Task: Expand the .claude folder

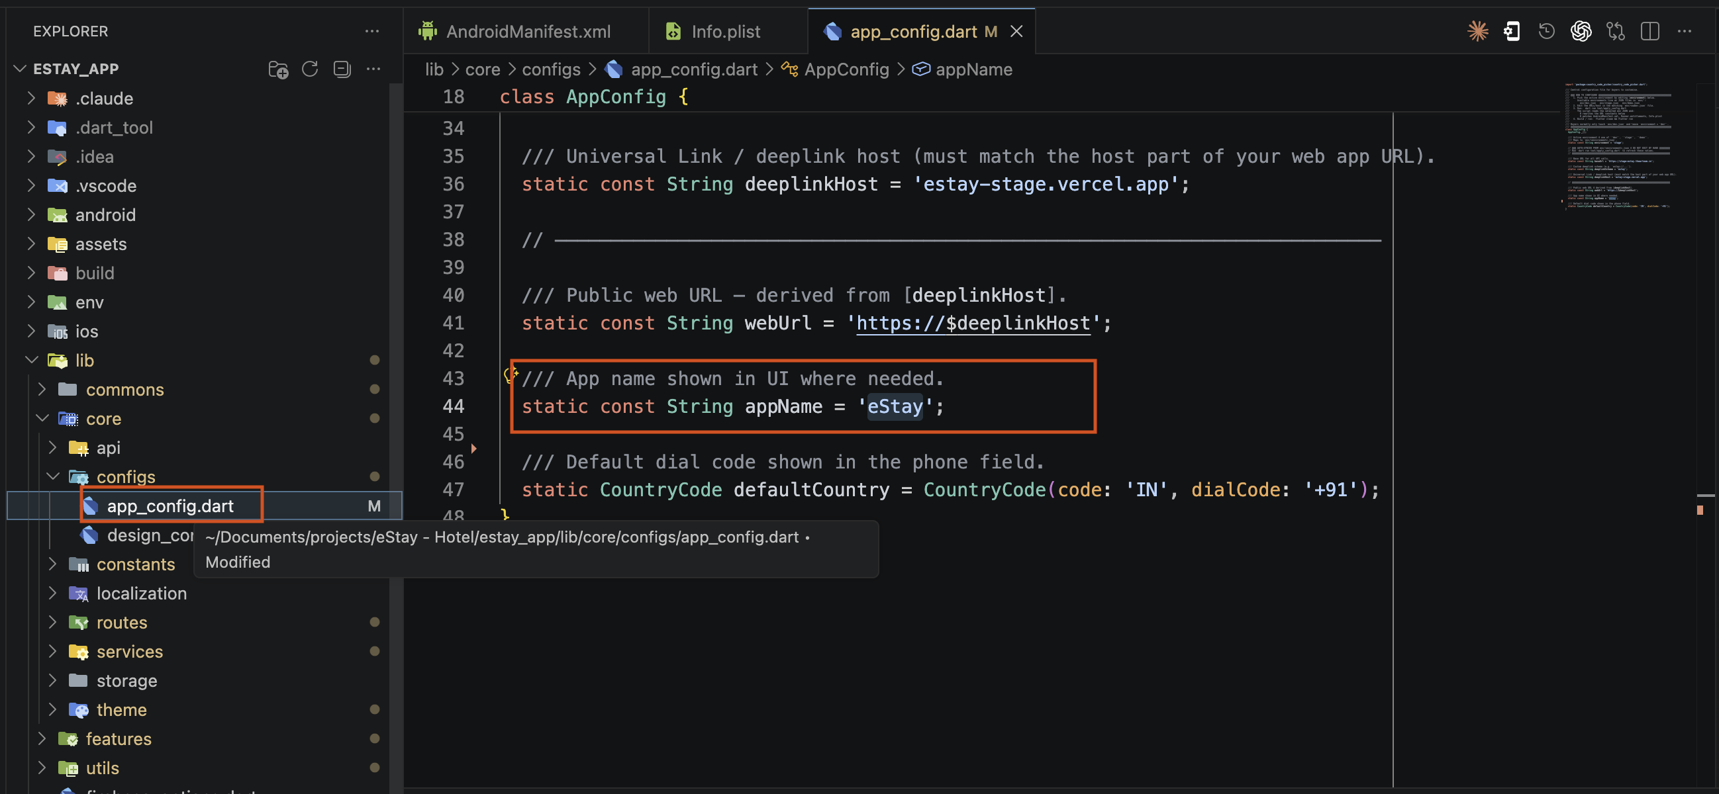Action: [x=30, y=98]
